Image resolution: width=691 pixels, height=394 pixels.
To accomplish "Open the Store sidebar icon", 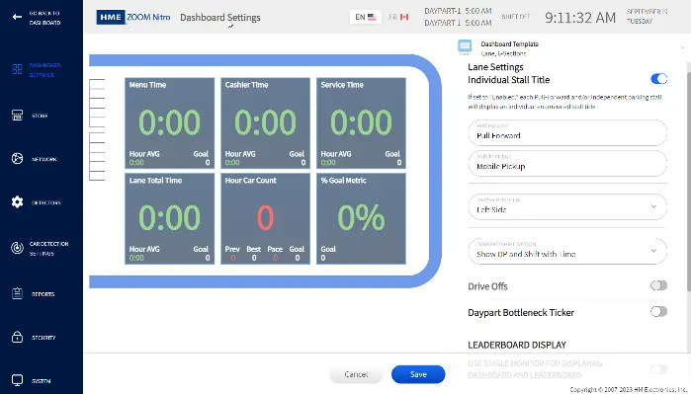I will (17, 116).
